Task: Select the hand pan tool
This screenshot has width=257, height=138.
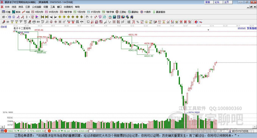Action: 87,17
